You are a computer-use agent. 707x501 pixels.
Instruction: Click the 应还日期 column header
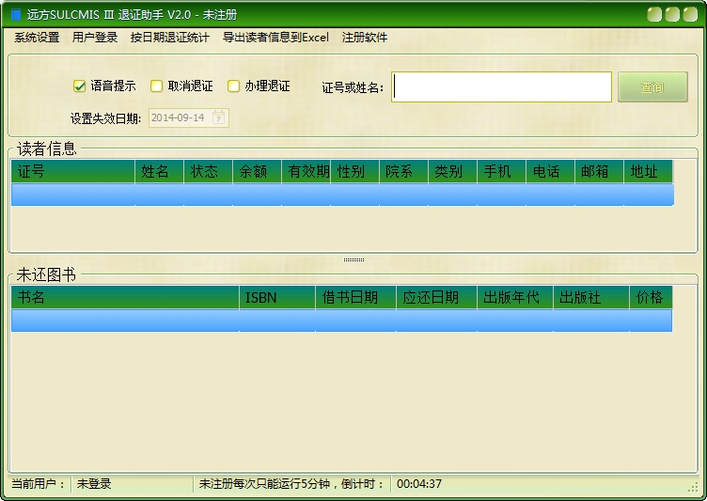click(436, 297)
